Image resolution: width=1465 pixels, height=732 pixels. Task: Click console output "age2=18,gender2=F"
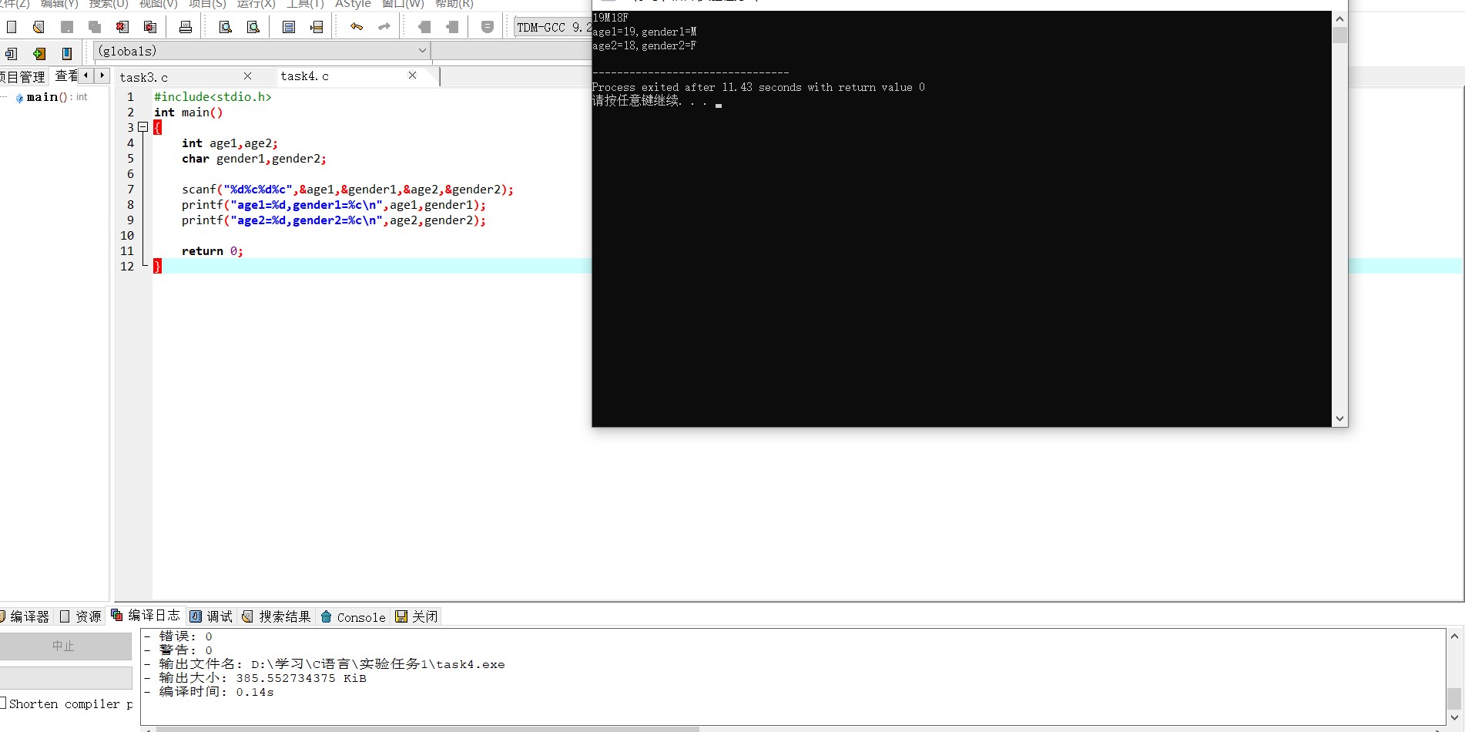pos(645,45)
